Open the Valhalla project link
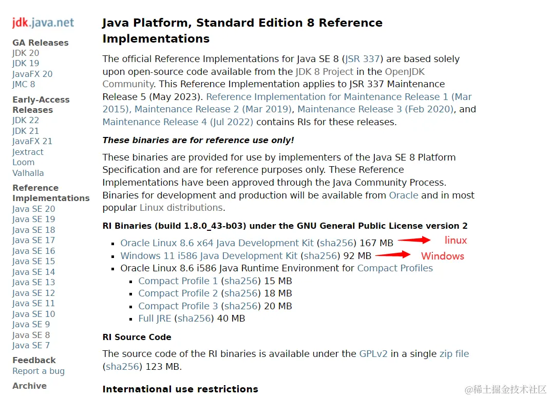Image resolution: width=550 pixels, height=398 pixels. click(x=28, y=173)
